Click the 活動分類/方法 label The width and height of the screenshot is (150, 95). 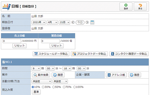[x=11, y=81]
